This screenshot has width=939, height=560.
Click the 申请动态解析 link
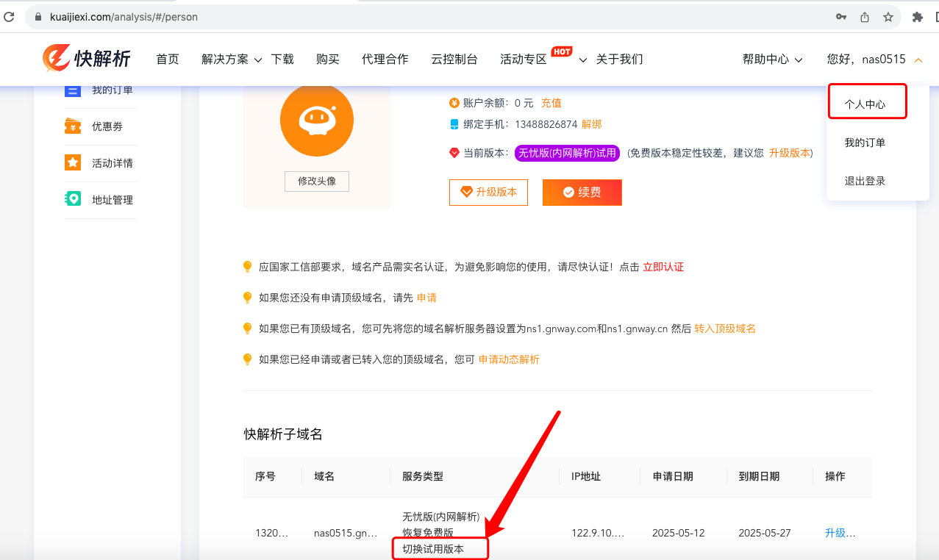(509, 359)
